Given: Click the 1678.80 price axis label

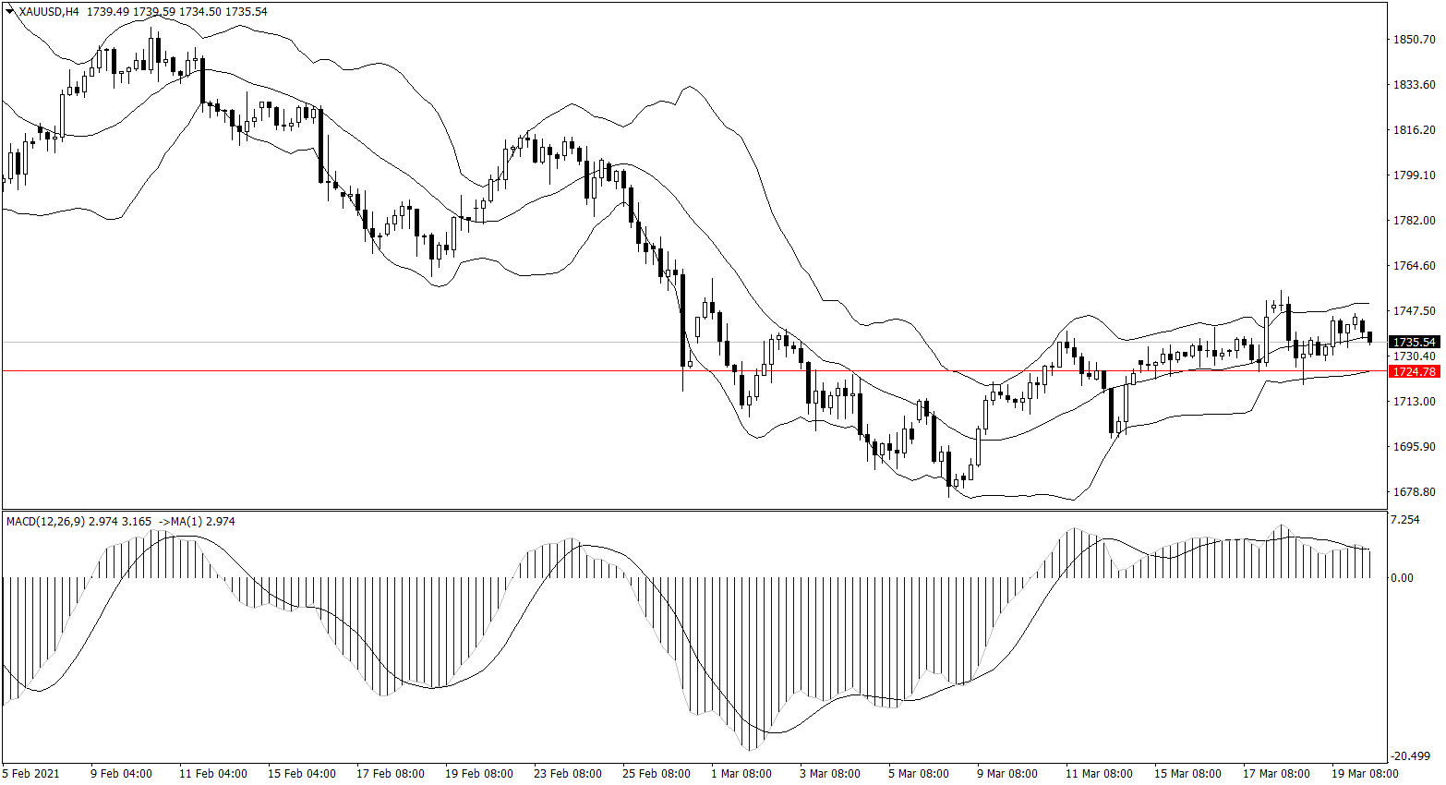Looking at the screenshot, I should (1414, 492).
